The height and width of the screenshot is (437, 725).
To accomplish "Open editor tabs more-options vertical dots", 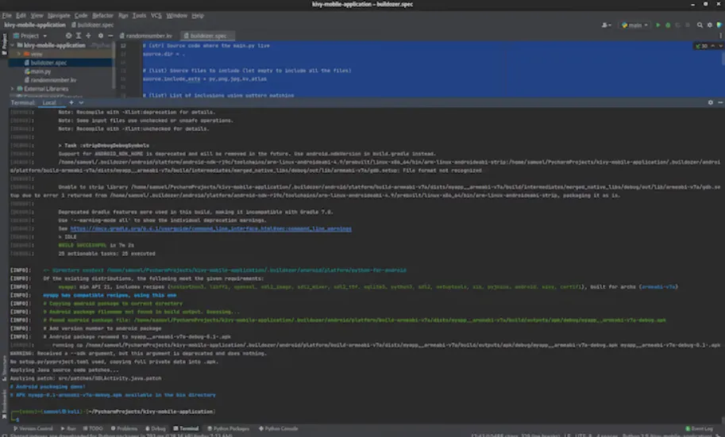I will click(x=720, y=36).
